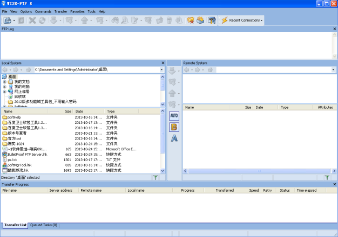The height and width of the screenshot is (237, 338).
Task: Click the new connection icon in toolbar
Action: (x=8, y=20)
